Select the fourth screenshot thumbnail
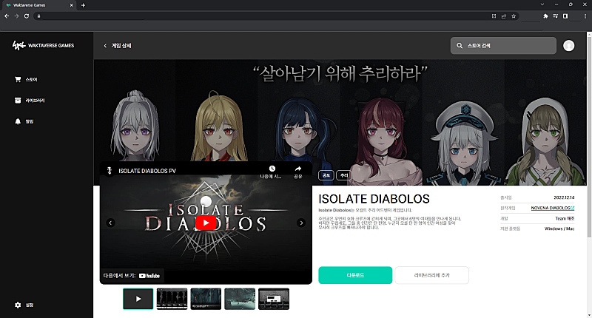This screenshot has width=592, height=318. click(x=240, y=299)
